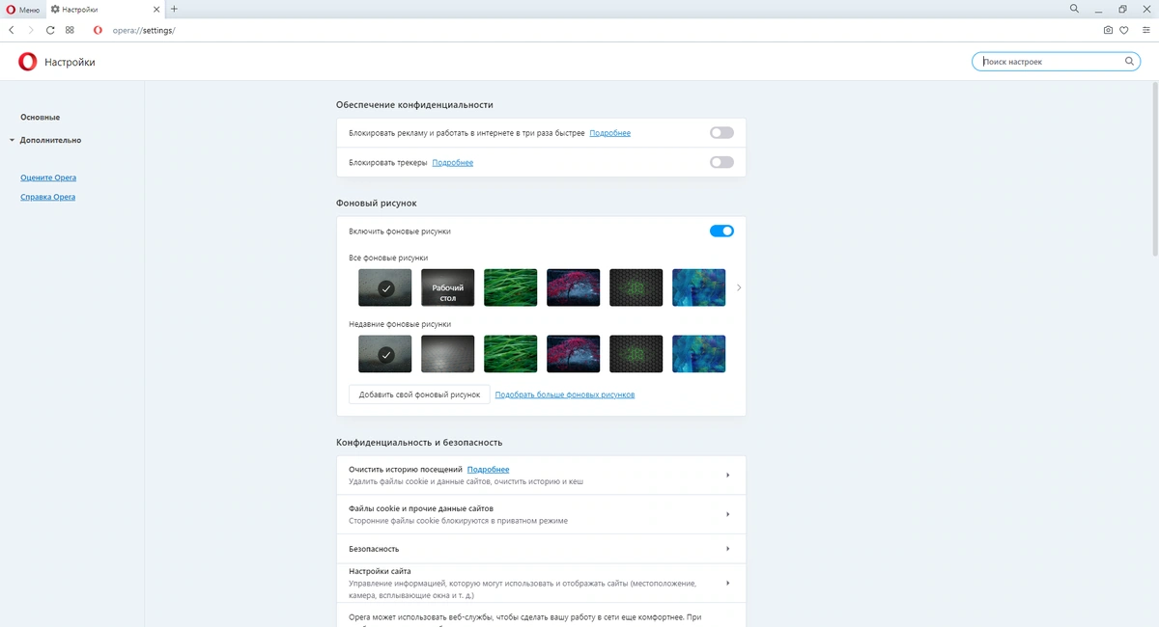Open the Оцените Opera link
The image size is (1159, 627).
coord(48,177)
